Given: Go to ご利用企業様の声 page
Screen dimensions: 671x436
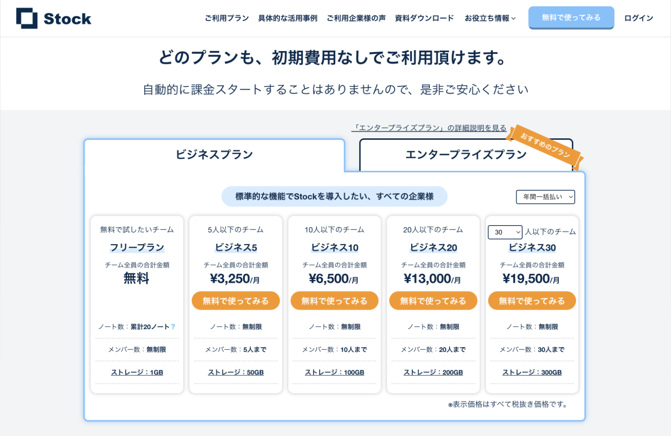Looking at the screenshot, I should [356, 18].
